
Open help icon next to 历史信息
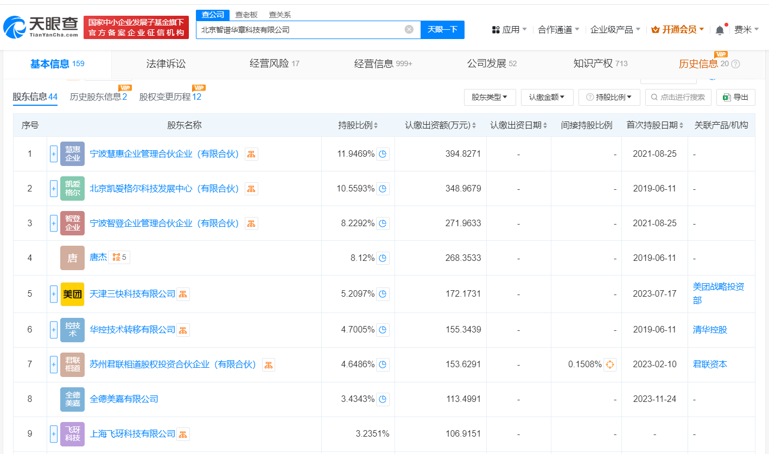point(736,64)
